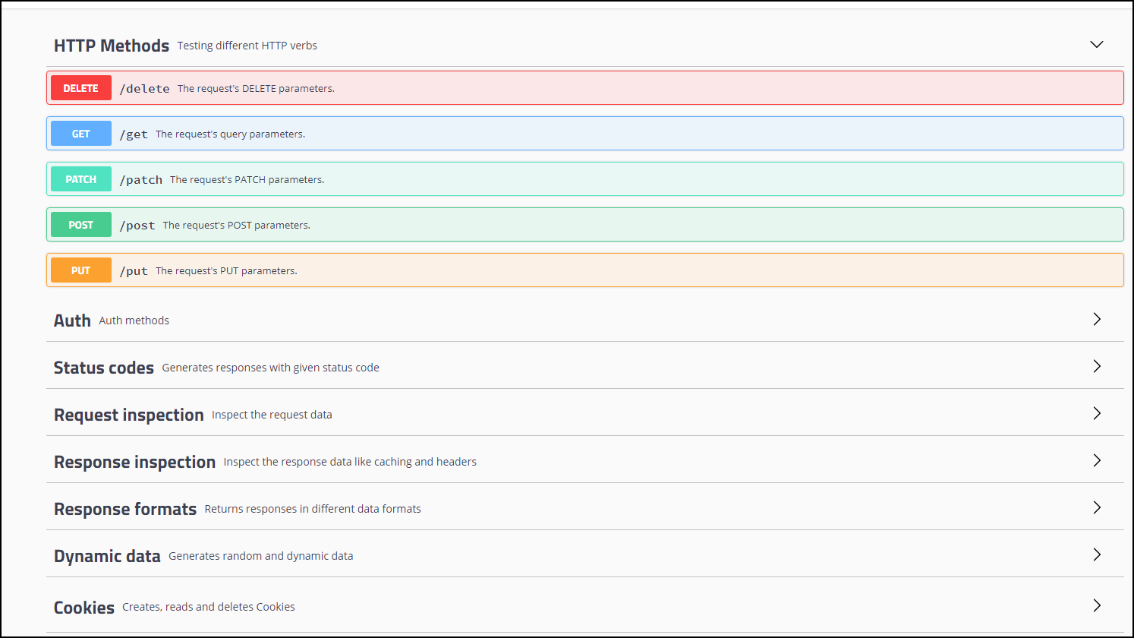Select the orange PUT method badge
This screenshot has width=1134, height=638.
(81, 270)
